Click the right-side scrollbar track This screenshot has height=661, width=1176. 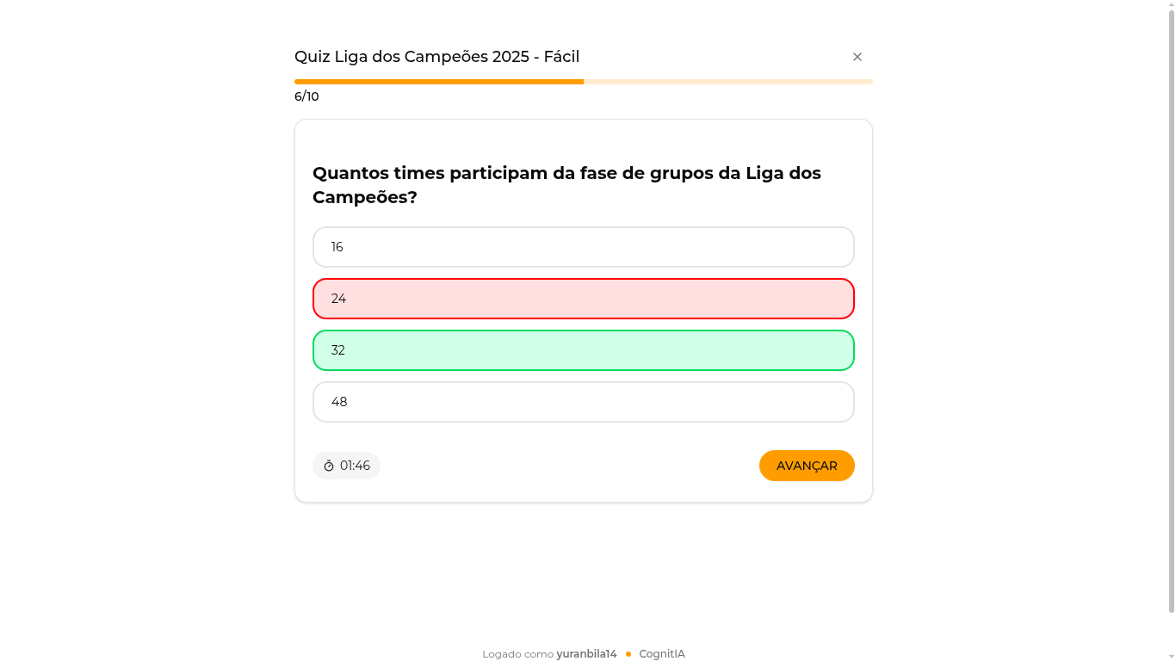click(x=1170, y=344)
